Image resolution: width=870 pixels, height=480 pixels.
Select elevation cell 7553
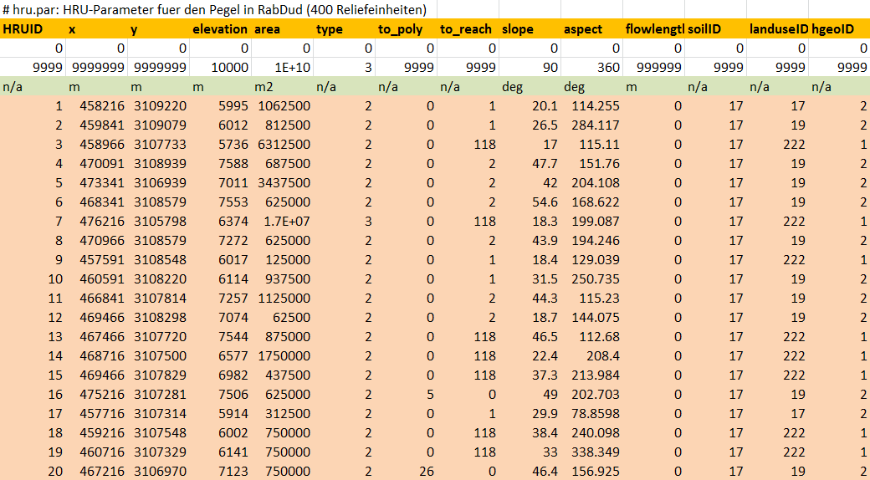[220, 202]
